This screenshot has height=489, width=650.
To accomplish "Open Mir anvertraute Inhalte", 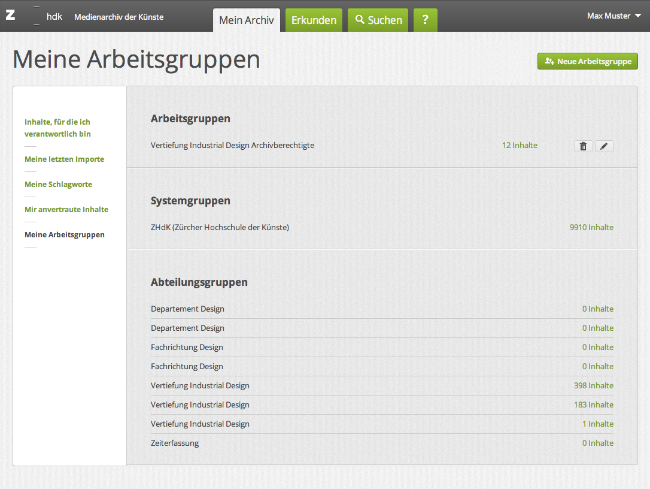I will coord(66,210).
